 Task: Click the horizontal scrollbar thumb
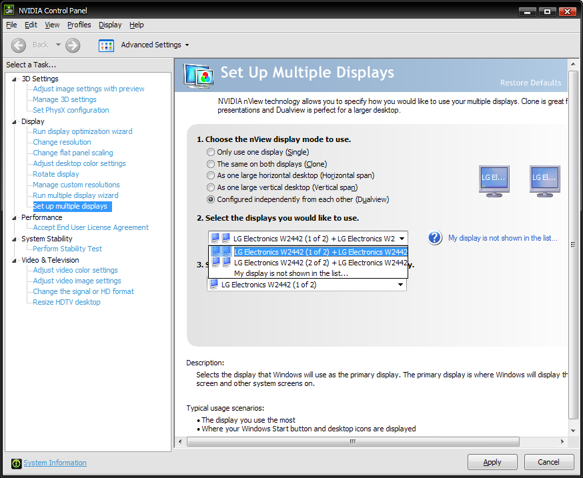pos(353,441)
